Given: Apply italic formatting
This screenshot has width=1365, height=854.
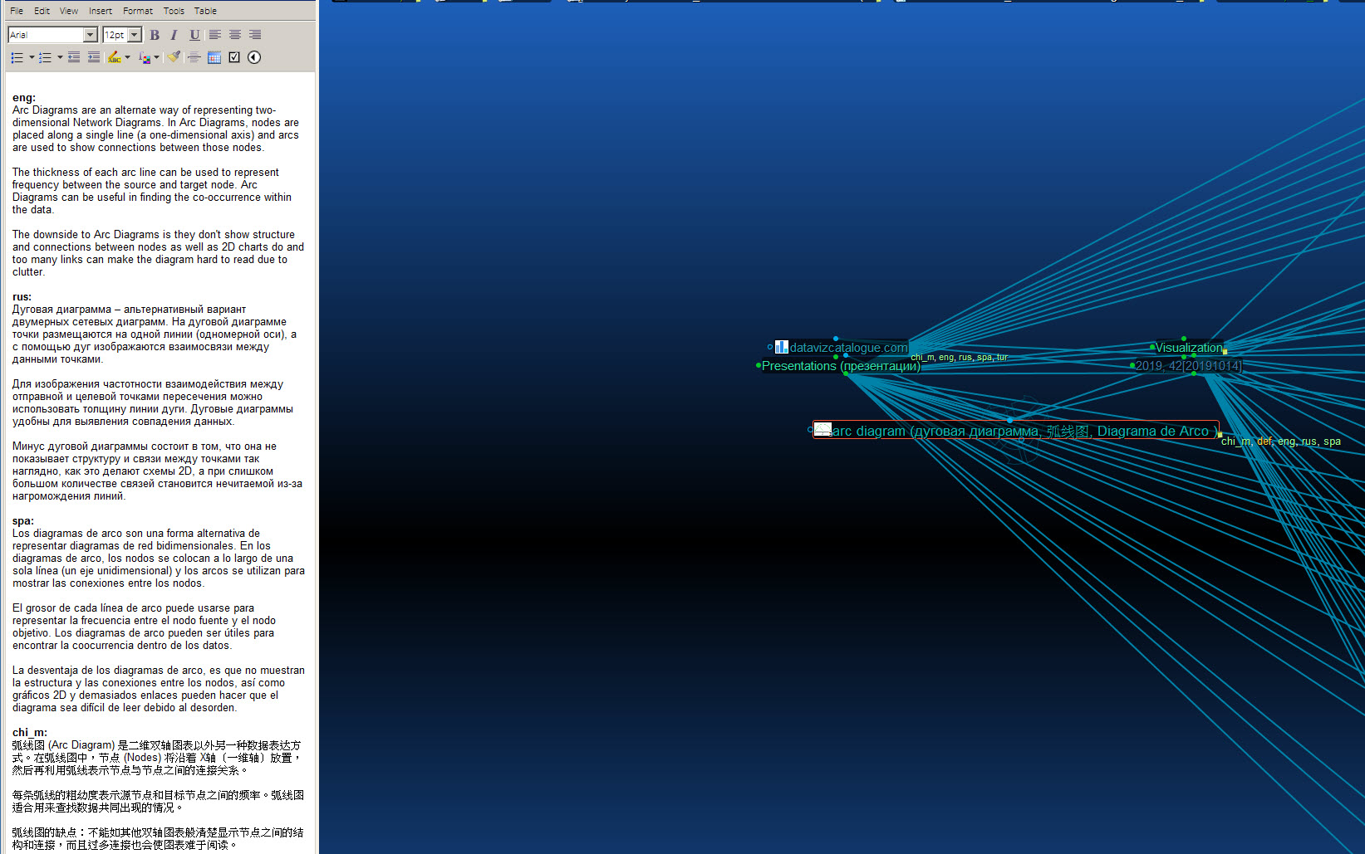Looking at the screenshot, I should 174,35.
